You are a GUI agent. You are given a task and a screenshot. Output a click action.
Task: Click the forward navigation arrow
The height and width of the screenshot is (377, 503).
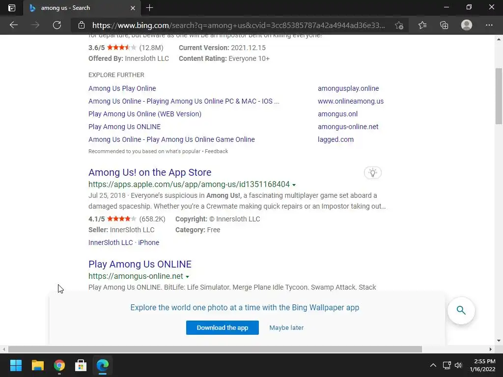35,25
